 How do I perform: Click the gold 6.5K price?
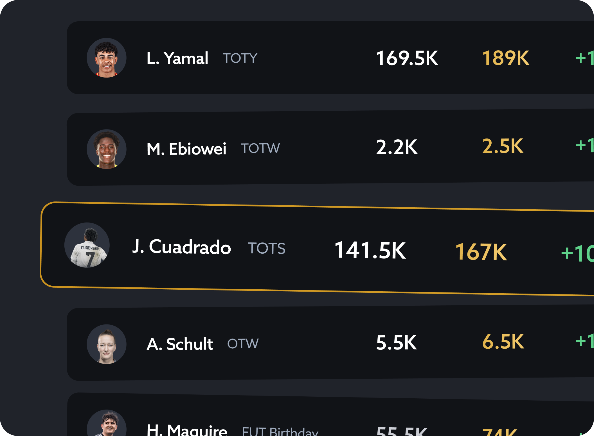pos(503,342)
